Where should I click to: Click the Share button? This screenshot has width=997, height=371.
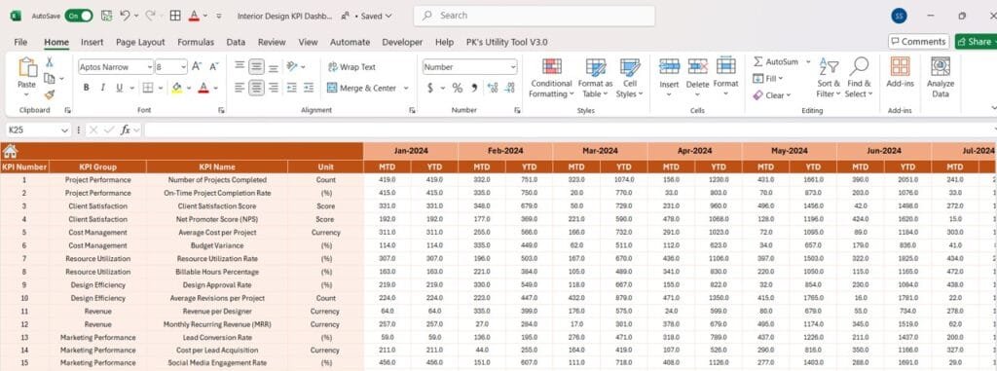click(976, 41)
